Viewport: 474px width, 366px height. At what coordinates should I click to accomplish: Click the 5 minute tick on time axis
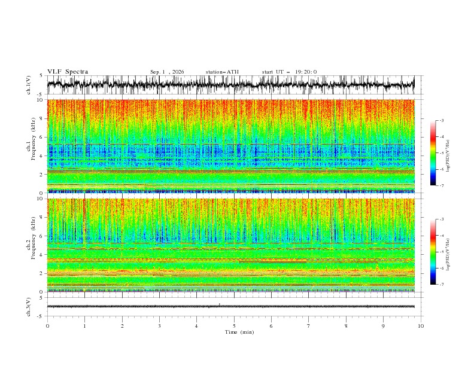point(234,326)
